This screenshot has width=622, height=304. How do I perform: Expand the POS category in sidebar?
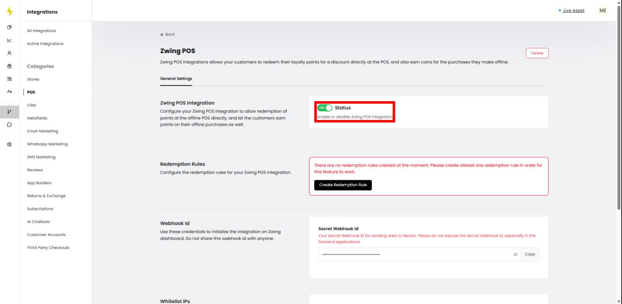tap(31, 92)
